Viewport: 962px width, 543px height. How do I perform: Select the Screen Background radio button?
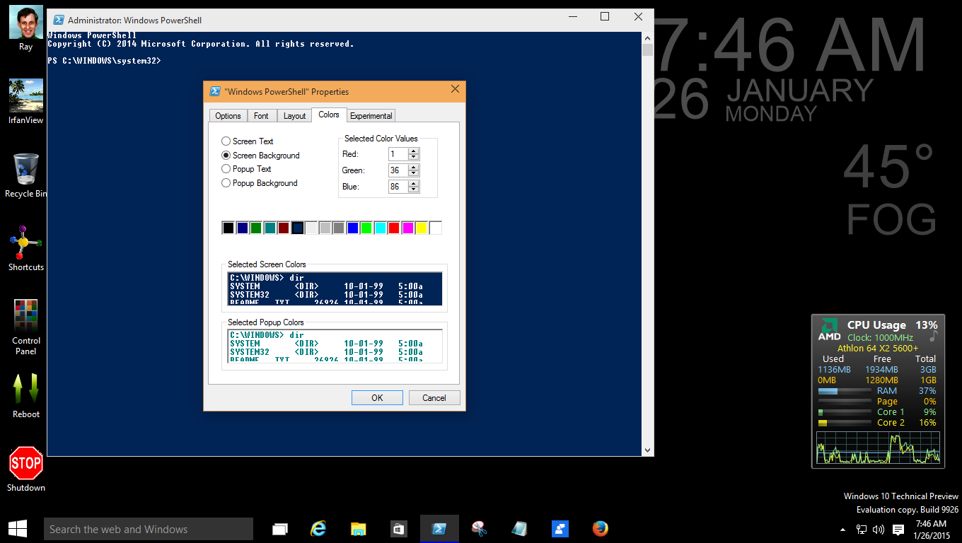[226, 156]
